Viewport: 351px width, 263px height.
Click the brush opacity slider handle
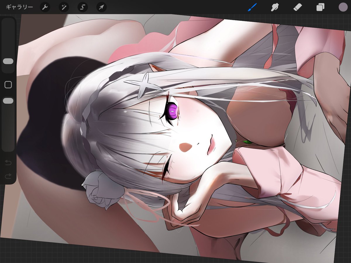click(x=8, y=101)
